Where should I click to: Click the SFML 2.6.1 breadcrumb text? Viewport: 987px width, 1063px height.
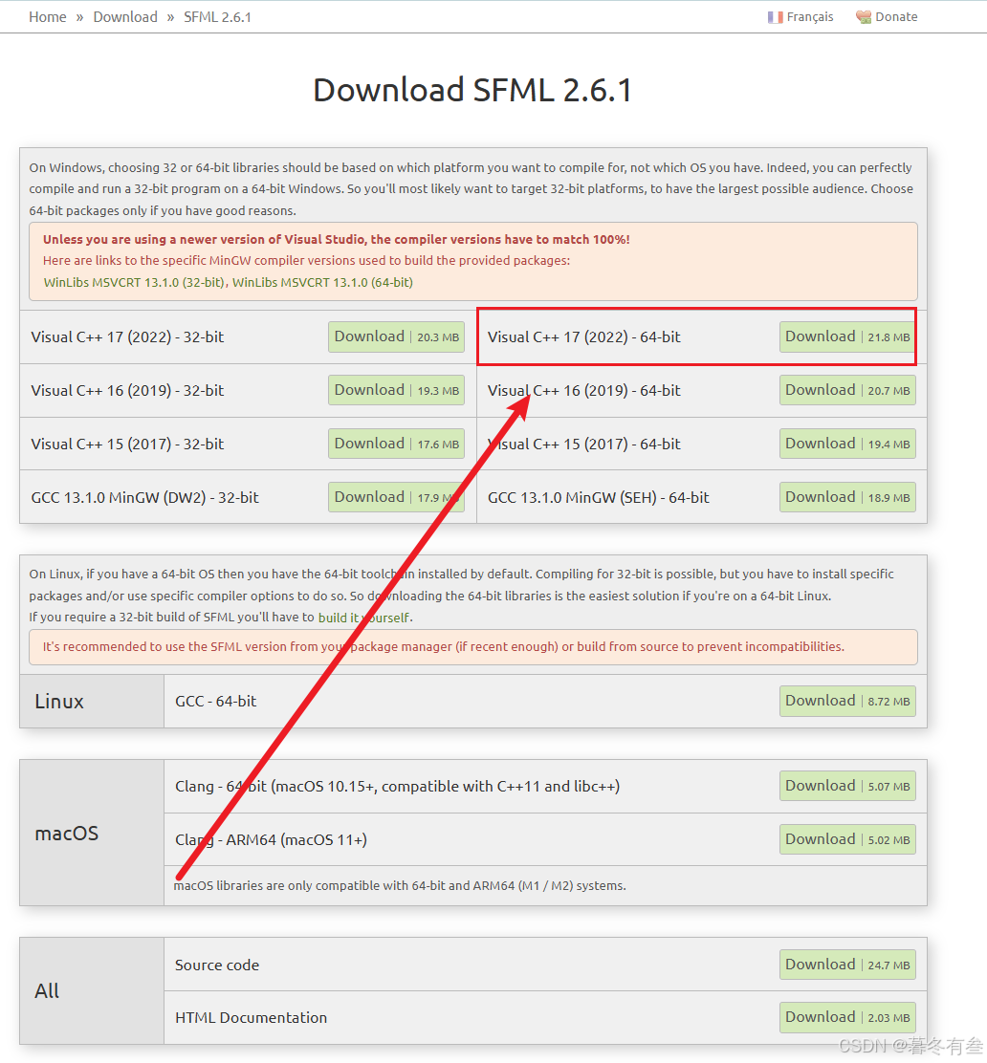click(218, 17)
